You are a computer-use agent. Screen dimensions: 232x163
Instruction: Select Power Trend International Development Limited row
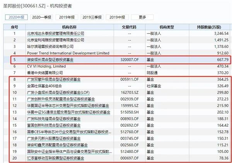tap(116, 53)
